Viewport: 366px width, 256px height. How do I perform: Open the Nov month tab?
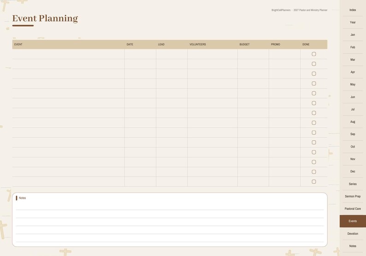tap(353, 159)
